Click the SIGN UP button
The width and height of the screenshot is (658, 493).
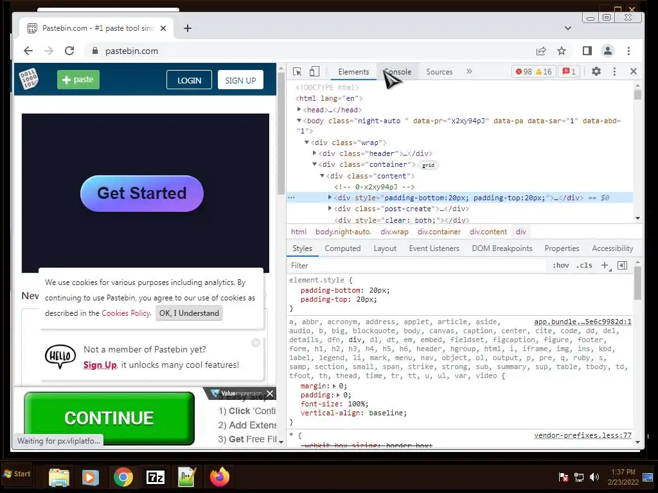(x=240, y=80)
